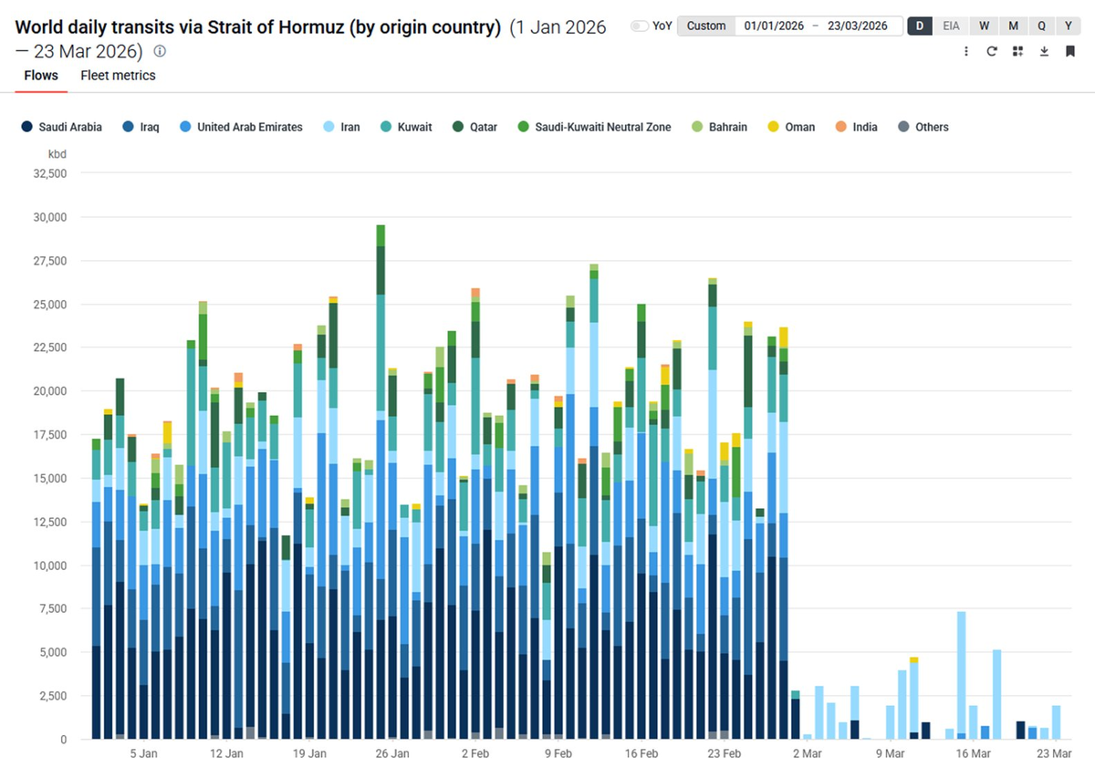1095x778 pixels.
Task: Select the EIA granularity option
Action: click(x=951, y=26)
